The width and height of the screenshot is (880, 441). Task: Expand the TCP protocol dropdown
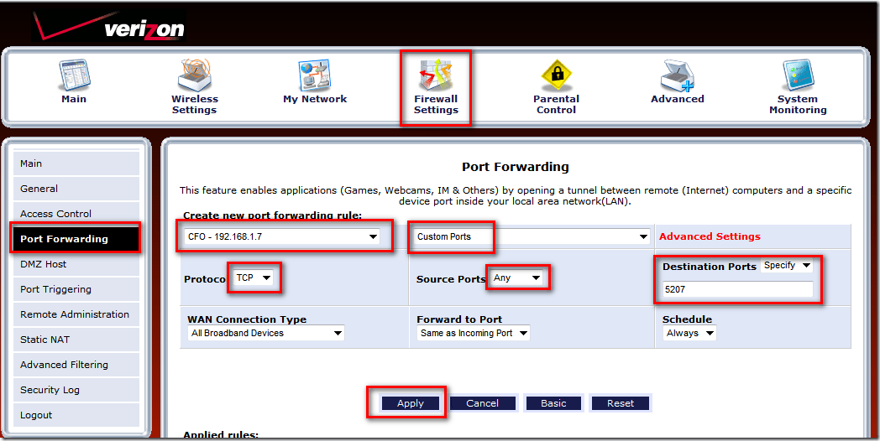point(254,278)
